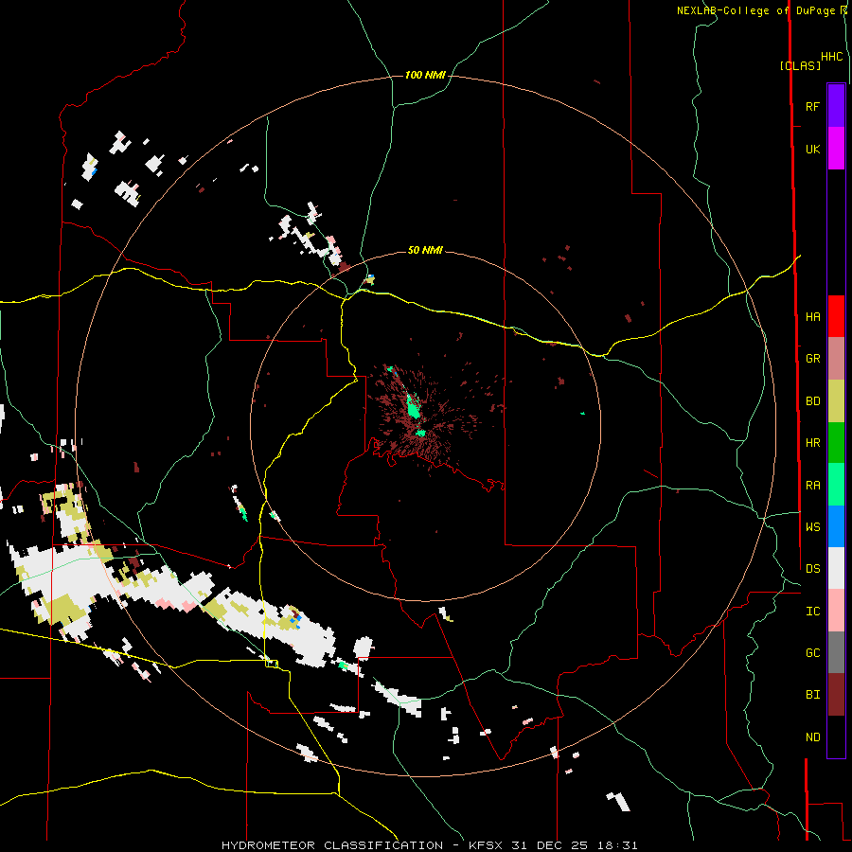This screenshot has height=852, width=852.
Task: Click the blue WS legend swatch
Action: [x=836, y=526]
